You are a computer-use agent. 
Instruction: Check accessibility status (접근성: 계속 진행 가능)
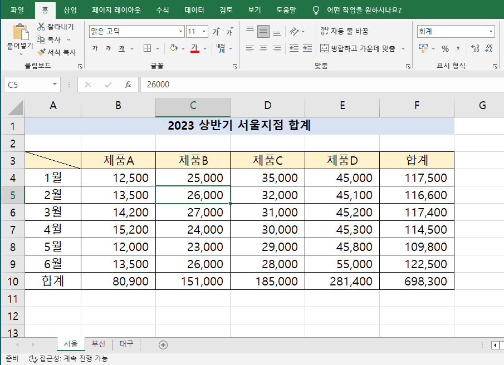click(x=68, y=358)
